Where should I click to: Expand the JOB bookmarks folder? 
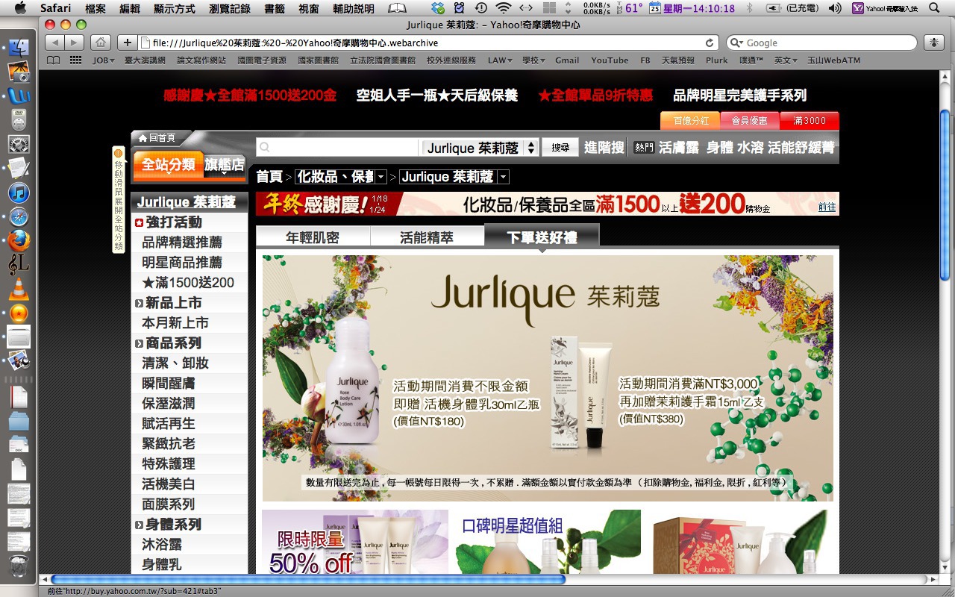click(x=103, y=60)
